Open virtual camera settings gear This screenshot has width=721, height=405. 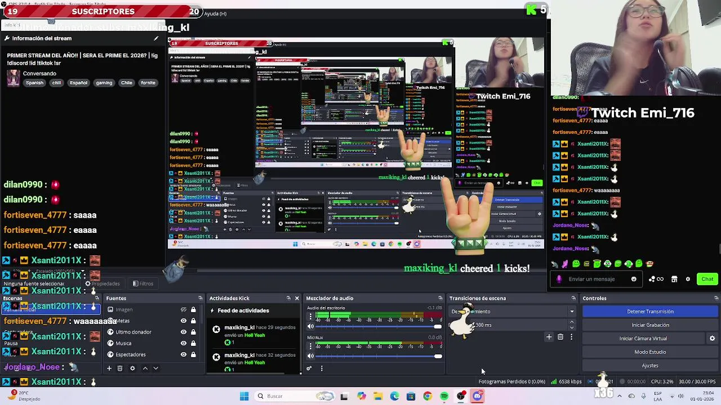coord(712,339)
